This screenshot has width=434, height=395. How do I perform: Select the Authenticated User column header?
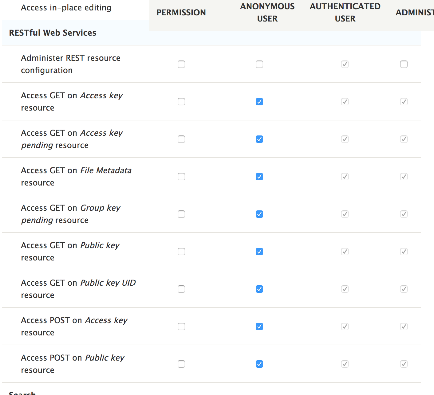[x=345, y=13]
